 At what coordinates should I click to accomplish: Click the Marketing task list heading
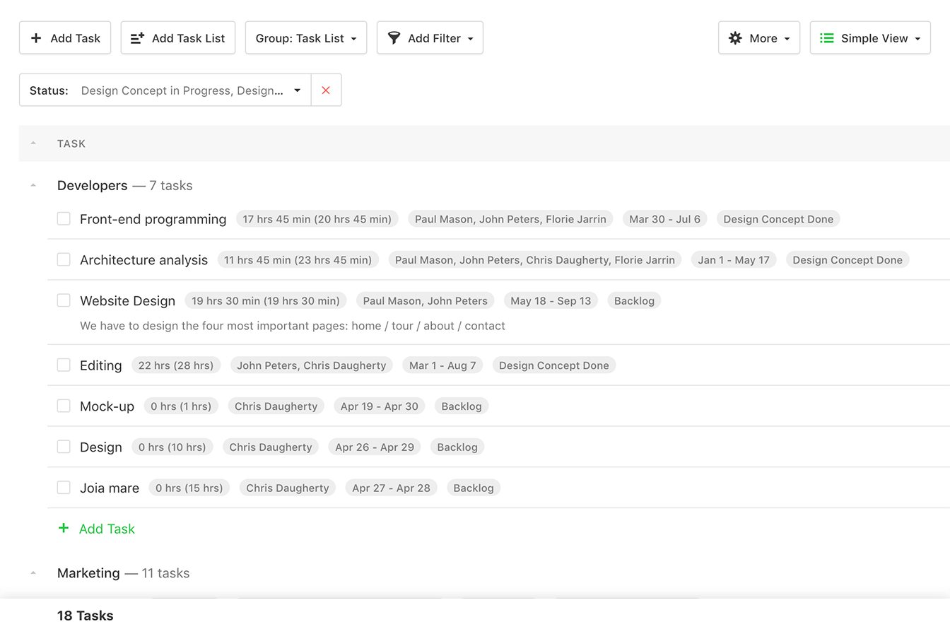[88, 572]
